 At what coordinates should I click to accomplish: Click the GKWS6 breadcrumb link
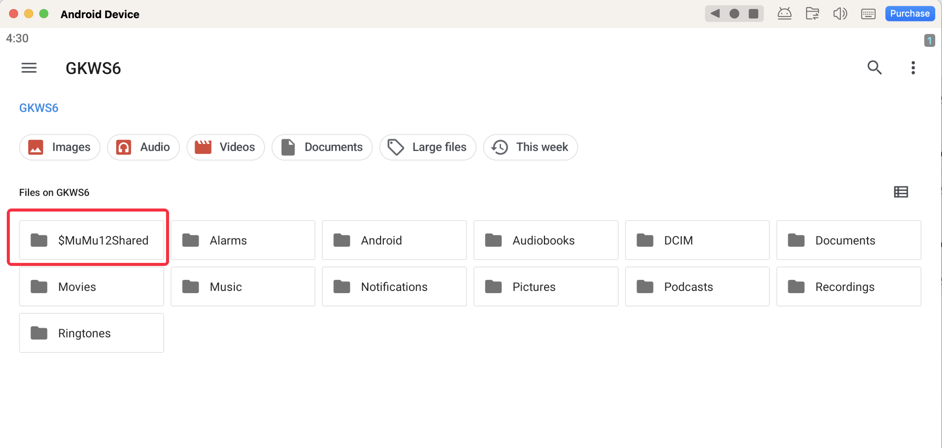tap(39, 108)
